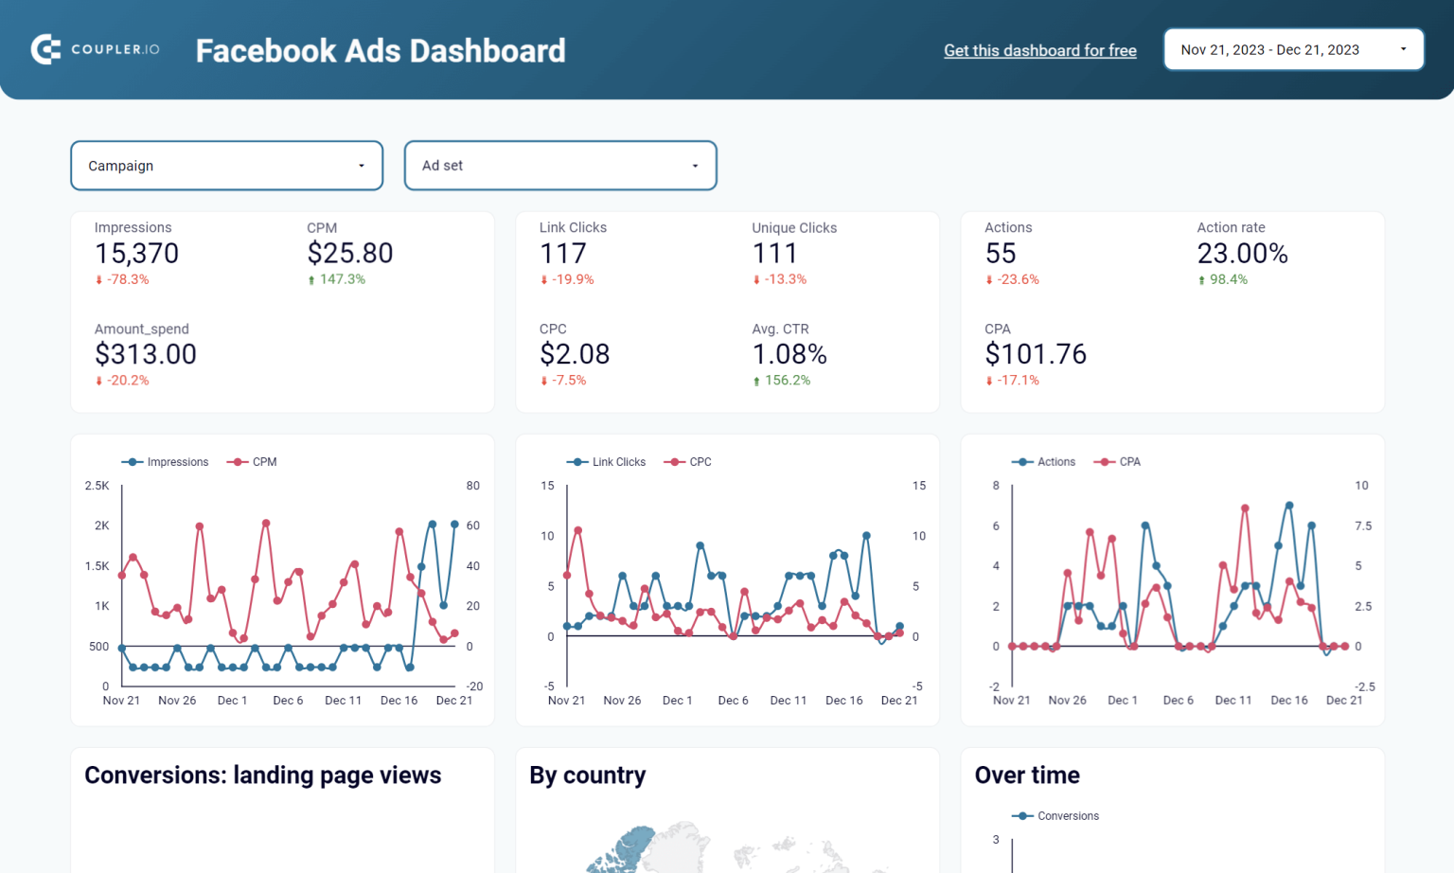Open the date range selector

(x=1293, y=49)
